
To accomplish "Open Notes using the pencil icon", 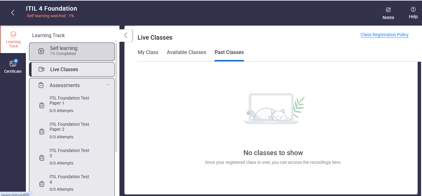I will pos(388,10).
